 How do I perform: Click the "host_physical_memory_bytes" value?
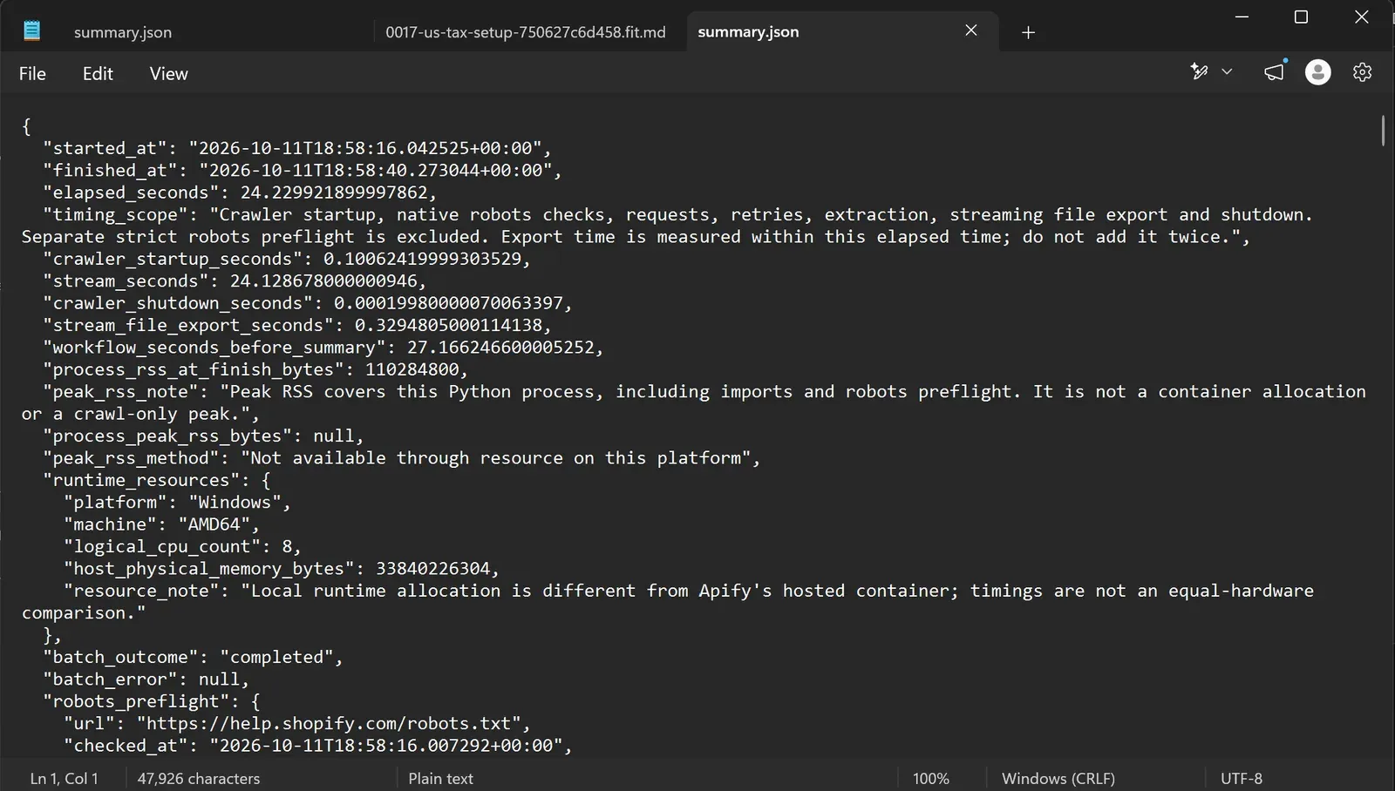click(433, 569)
